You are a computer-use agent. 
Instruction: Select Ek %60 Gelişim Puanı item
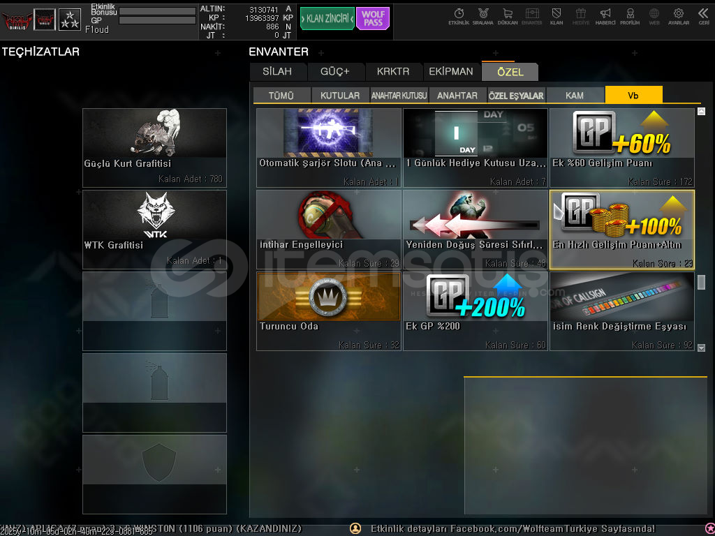[622, 148]
